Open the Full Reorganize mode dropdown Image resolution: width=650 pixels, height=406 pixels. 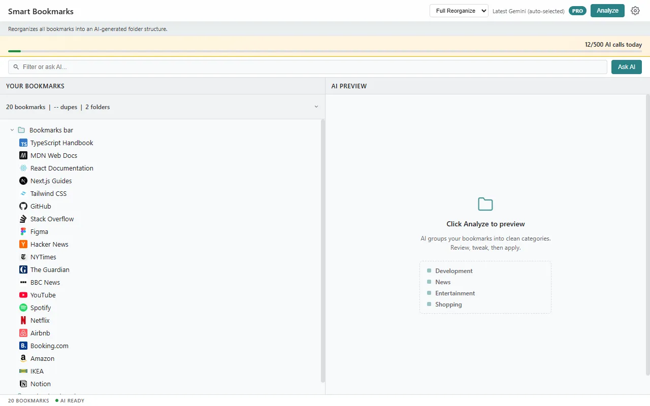pos(459,11)
